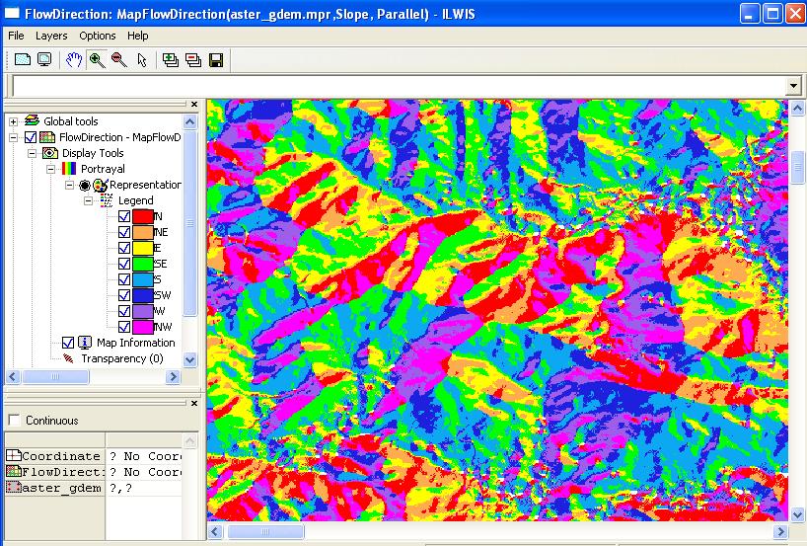This screenshot has width=807, height=546.
Task: Click in the command line input field
Action: click(395, 87)
